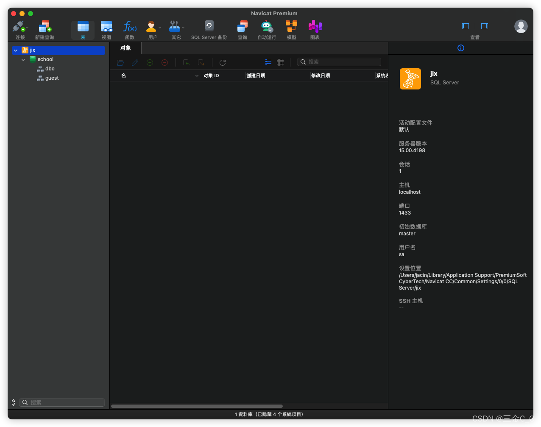Click the green new table plus icon
The width and height of the screenshot is (541, 427).
pyautogui.click(x=150, y=62)
